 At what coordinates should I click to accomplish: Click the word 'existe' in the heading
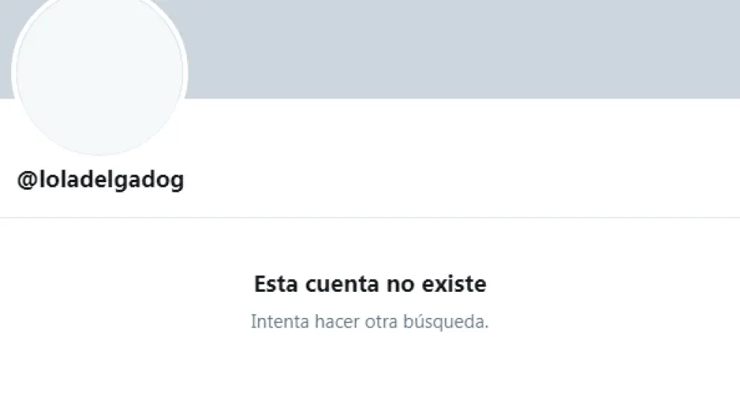pyautogui.click(x=454, y=284)
